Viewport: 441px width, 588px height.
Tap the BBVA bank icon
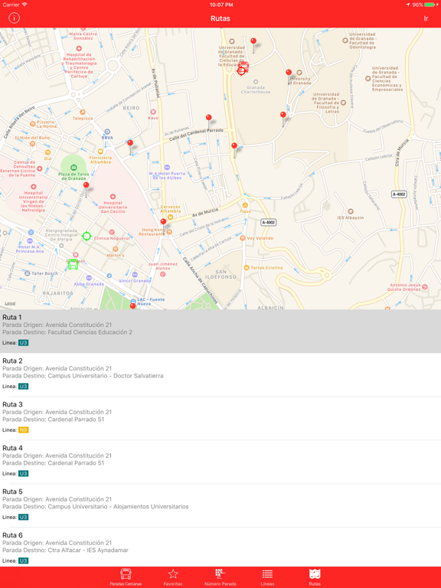click(107, 132)
